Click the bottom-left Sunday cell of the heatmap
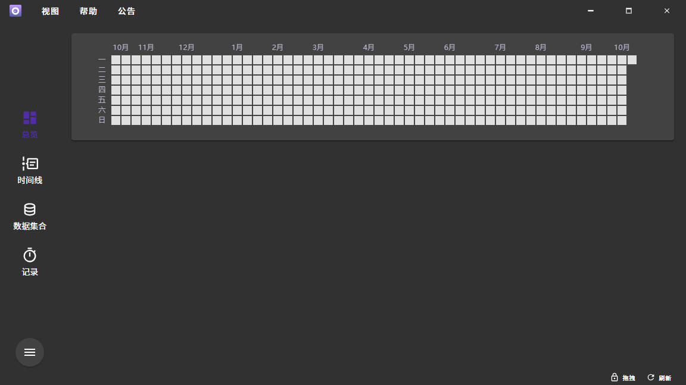Screen dimensions: 686x385 pos(116,120)
